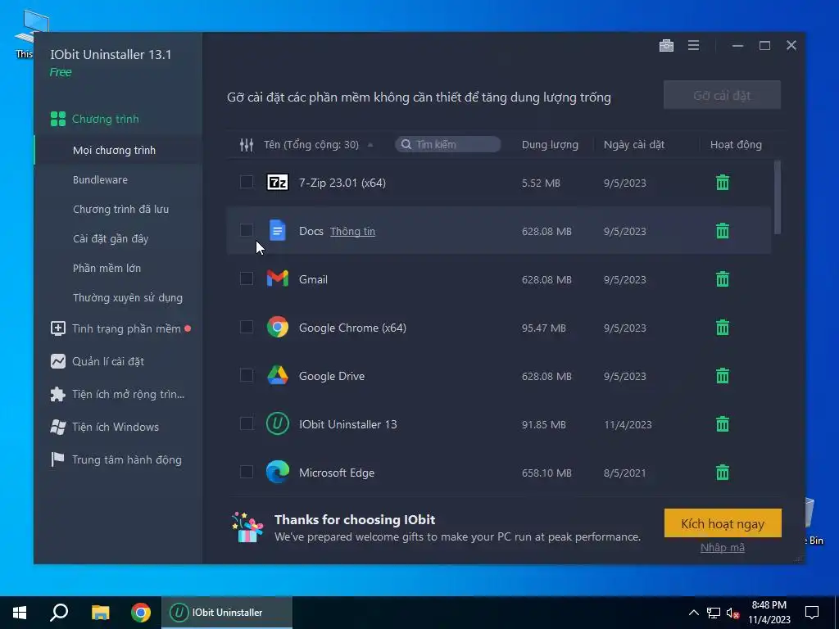Click the filter sliders icon beside Tên
Image resolution: width=839 pixels, height=629 pixels.
246,144
